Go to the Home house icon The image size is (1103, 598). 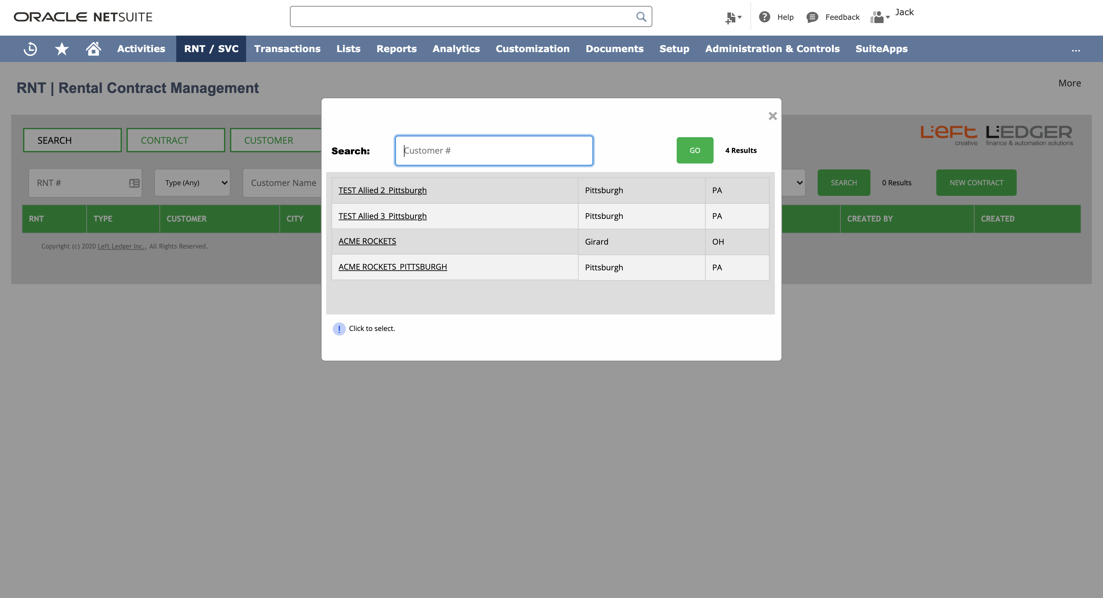click(x=93, y=49)
